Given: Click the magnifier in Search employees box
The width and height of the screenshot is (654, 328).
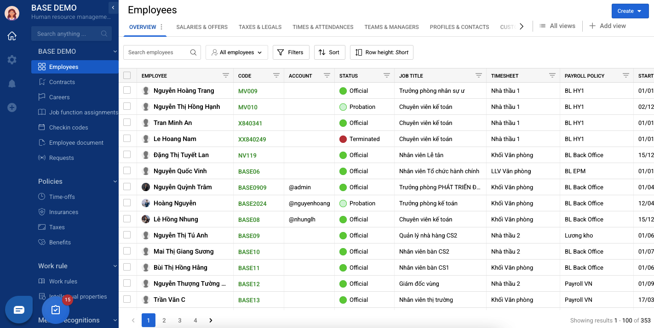Looking at the screenshot, I should 193,52.
